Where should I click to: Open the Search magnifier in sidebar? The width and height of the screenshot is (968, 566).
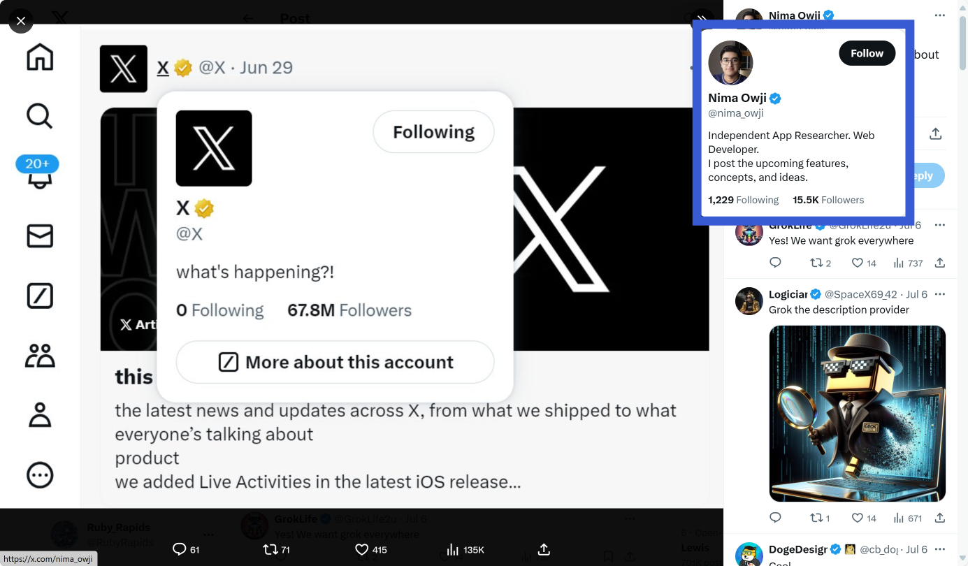pos(40,116)
